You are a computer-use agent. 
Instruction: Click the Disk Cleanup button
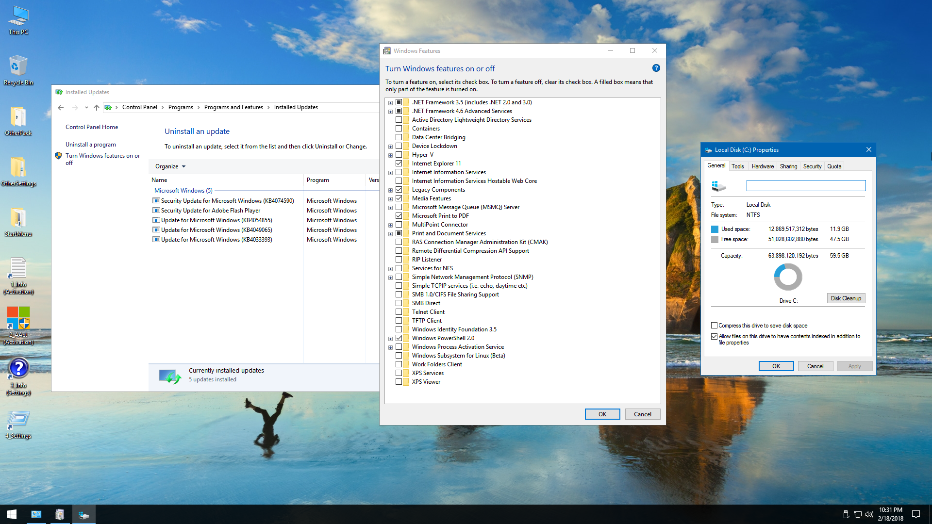(x=846, y=298)
